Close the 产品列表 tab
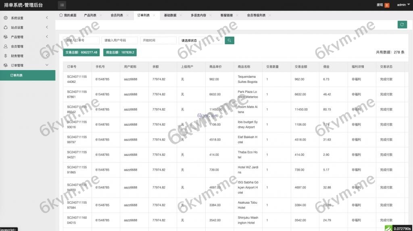 coord(101,15)
